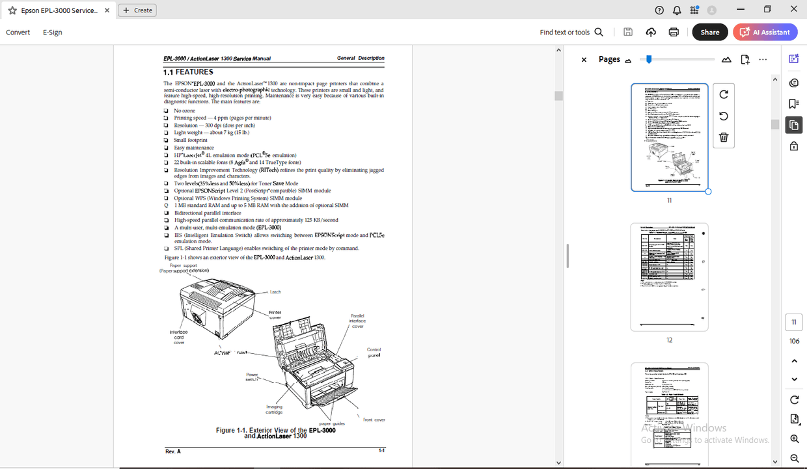Click the document vertical scrollbar thumb
The image size is (807, 469).
click(x=558, y=96)
